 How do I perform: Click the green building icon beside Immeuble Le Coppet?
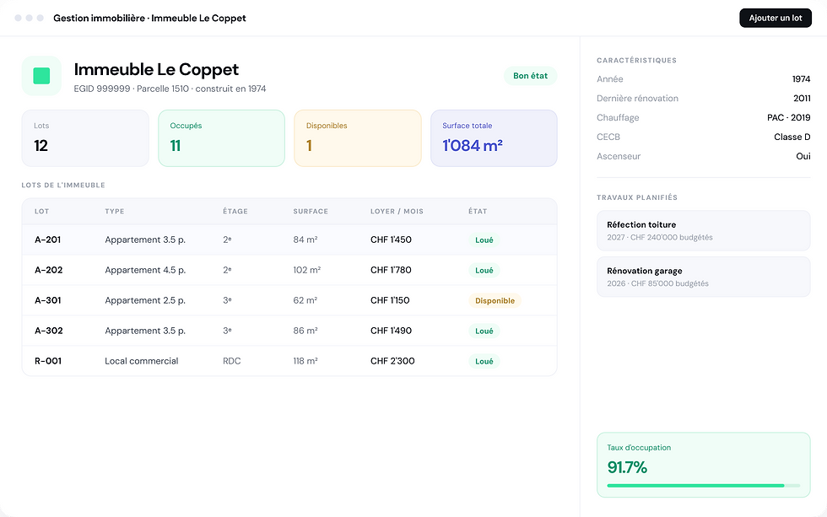tap(41, 76)
